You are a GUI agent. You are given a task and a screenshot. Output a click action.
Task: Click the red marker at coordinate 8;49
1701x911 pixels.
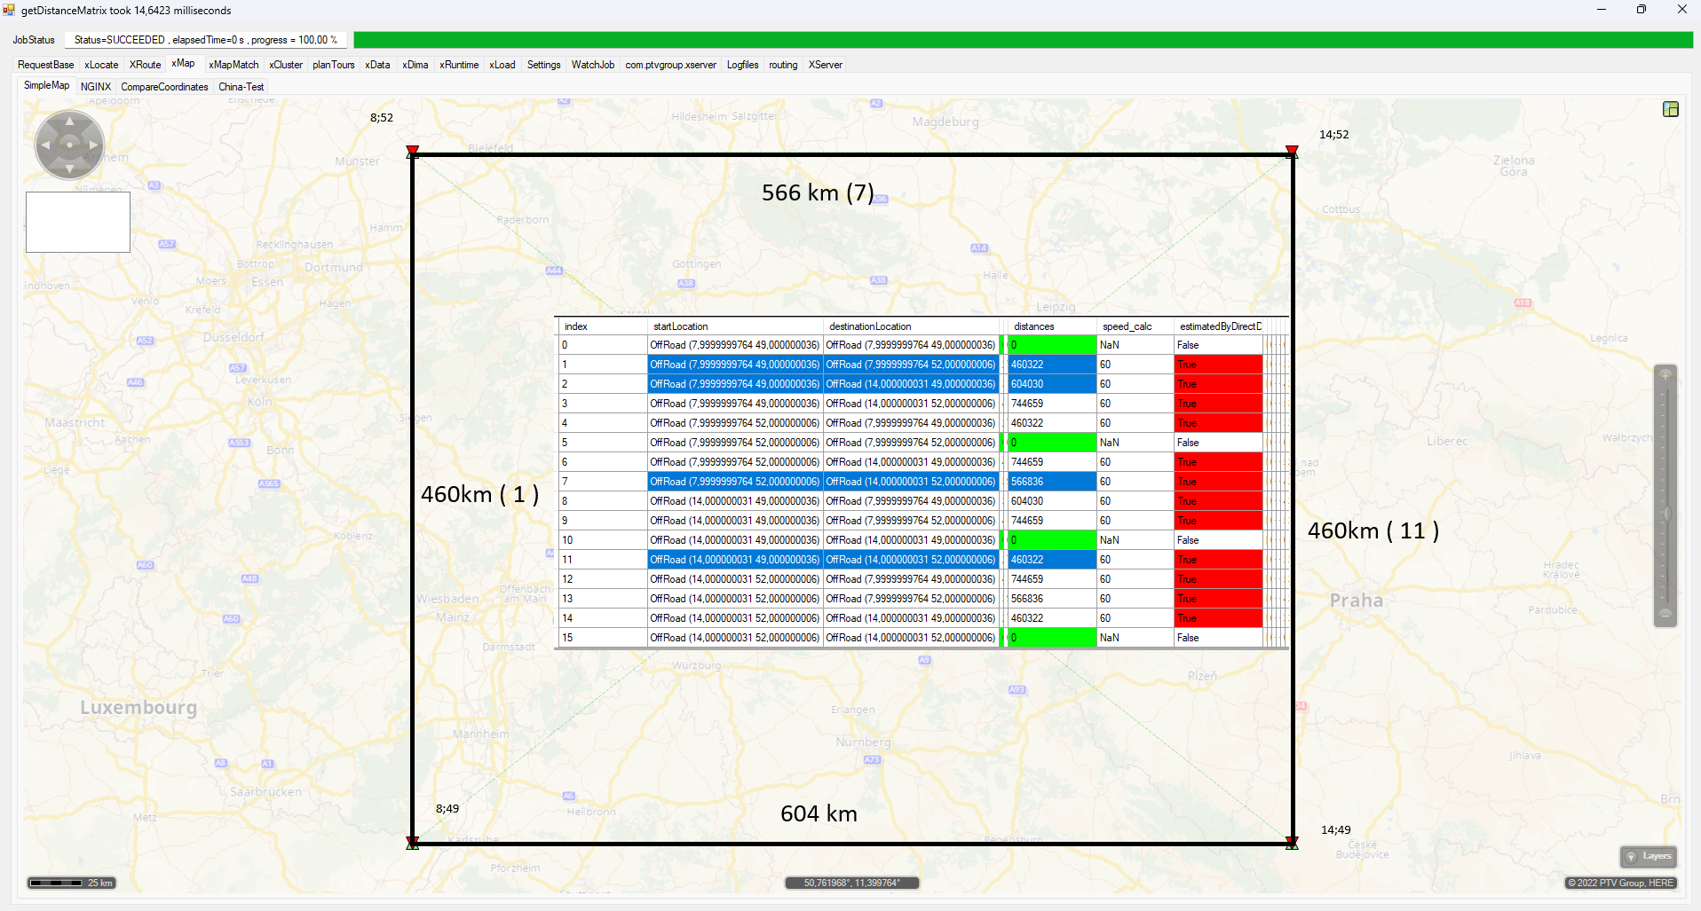pos(412,841)
